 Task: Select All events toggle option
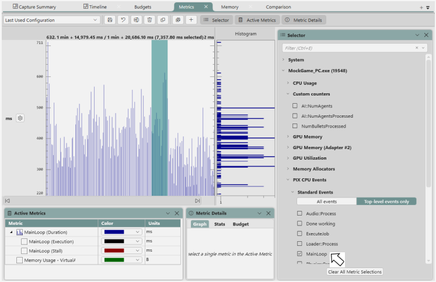pos(326,202)
